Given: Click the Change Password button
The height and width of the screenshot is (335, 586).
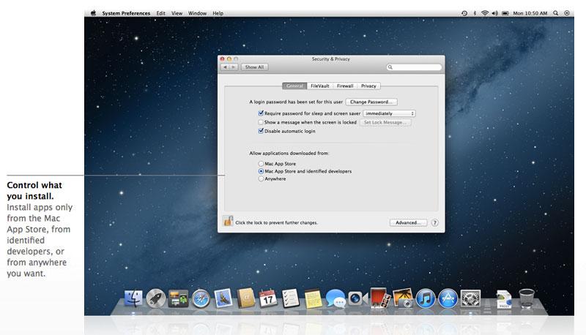Looking at the screenshot, I should 371,102.
